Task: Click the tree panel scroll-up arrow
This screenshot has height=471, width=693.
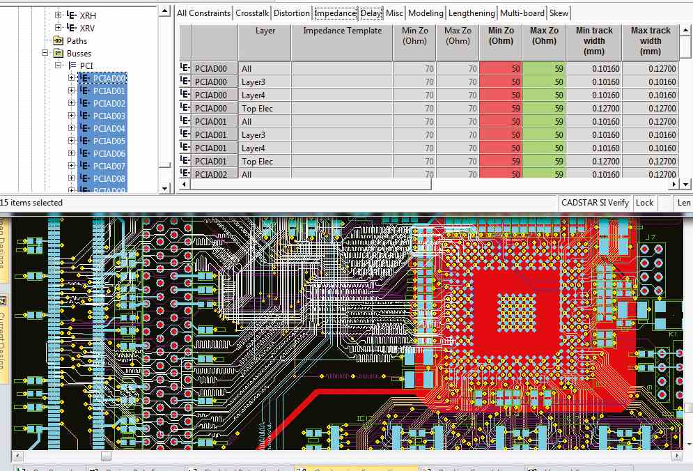Action: (164, 11)
